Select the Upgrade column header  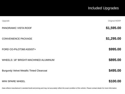[6, 21]
